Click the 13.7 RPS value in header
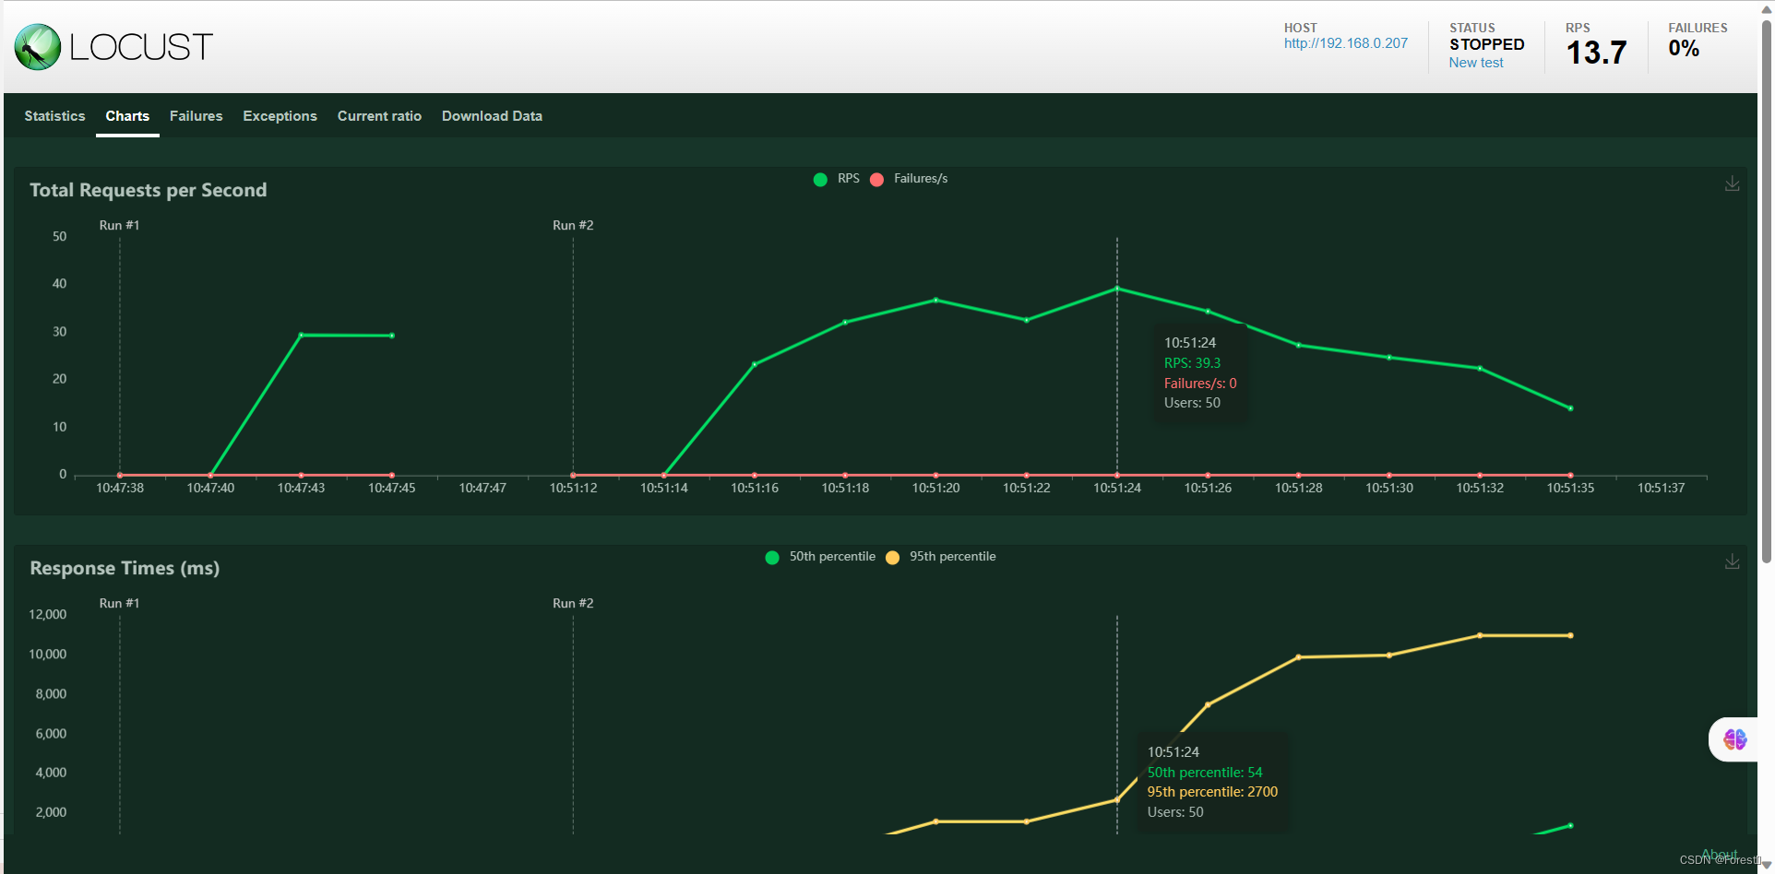 pyautogui.click(x=1596, y=53)
